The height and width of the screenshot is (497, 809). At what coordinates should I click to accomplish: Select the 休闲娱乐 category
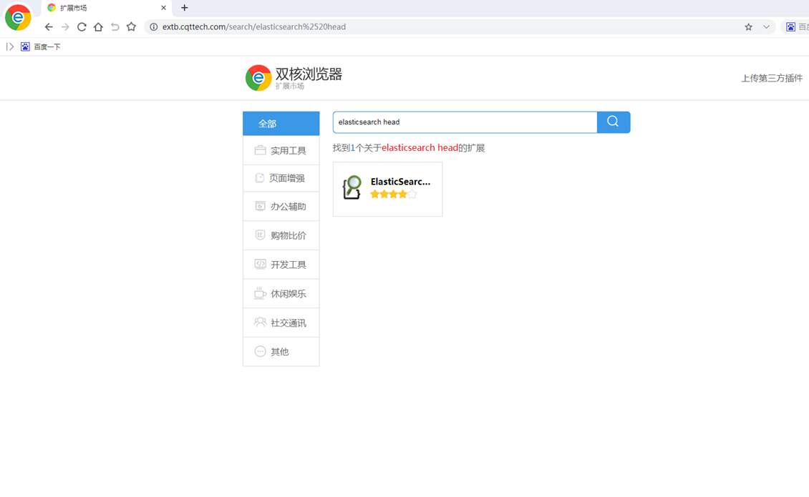pyautogui.click(x=281, y=294)
